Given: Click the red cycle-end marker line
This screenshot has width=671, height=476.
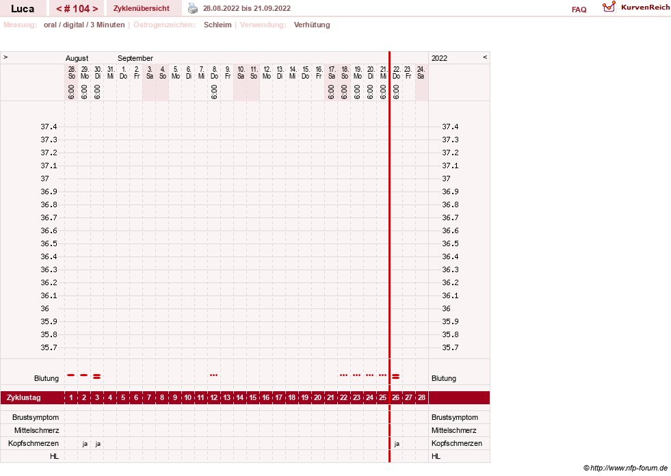Looking at the screenshot, I should pyautogui.click(x=389, y=257).
